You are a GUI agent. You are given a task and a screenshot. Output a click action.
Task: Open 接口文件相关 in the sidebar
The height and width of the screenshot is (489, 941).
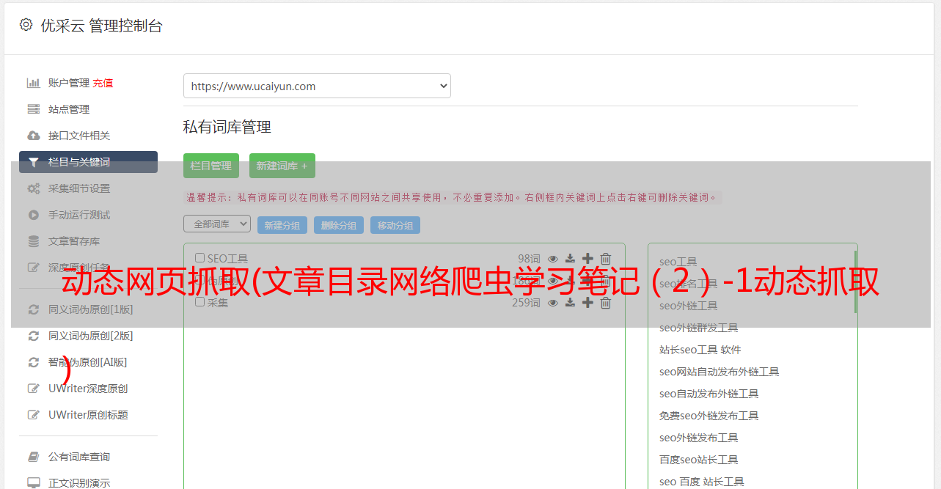point(79,136)
